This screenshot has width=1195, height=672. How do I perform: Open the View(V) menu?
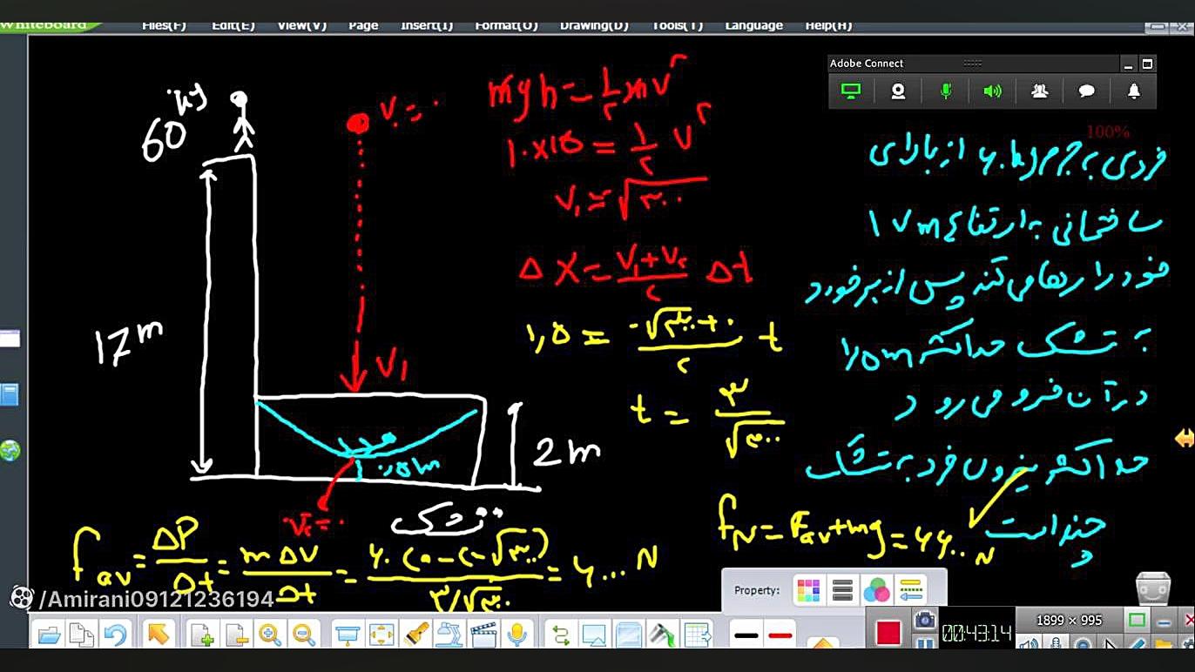(301, 25)
